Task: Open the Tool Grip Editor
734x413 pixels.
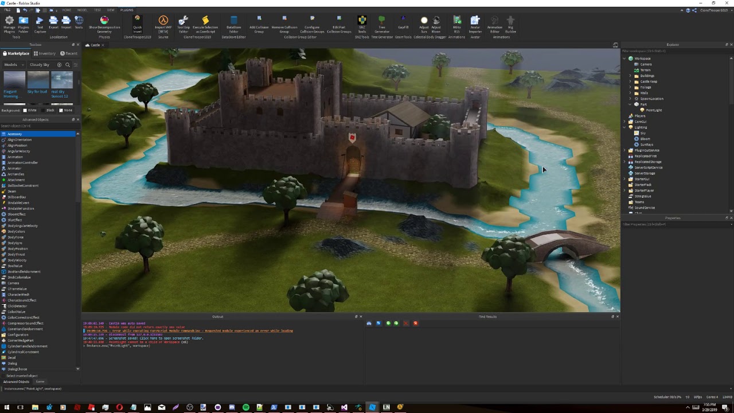Action: click(x=183, y=24)
